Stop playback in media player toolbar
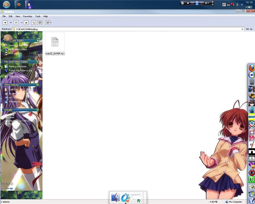This screenshot has width=255, height=204. (188, 3)
